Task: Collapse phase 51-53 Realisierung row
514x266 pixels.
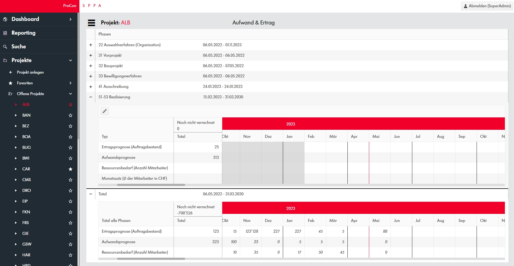Action: coord(91,97)
